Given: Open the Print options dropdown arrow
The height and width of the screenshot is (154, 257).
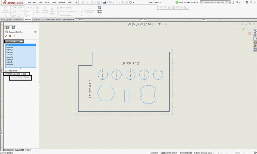Looking at the screenshot, I should coord(108,3).
